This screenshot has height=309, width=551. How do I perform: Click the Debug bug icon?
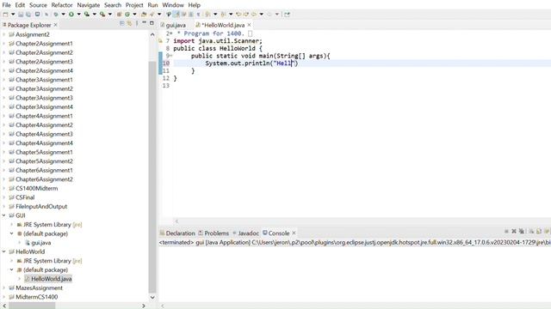[x=56, y=15]
